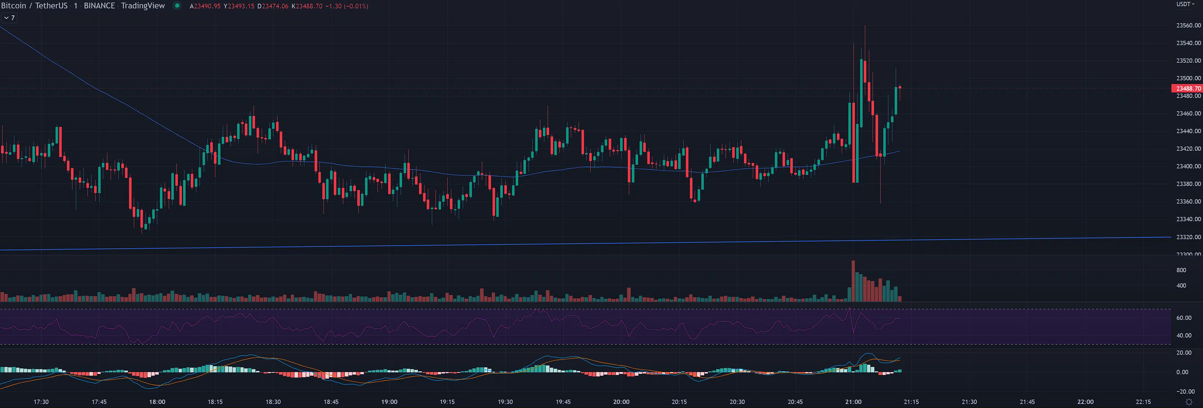The height and width of the screenshot is (408, 1203).
Task: Click the green market status dot
Action: click(x=177, y=6)
